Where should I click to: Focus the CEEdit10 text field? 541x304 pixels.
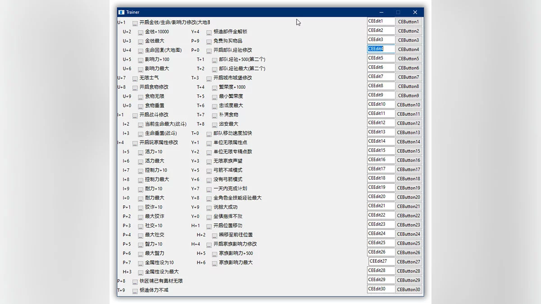tap(381, 104)
